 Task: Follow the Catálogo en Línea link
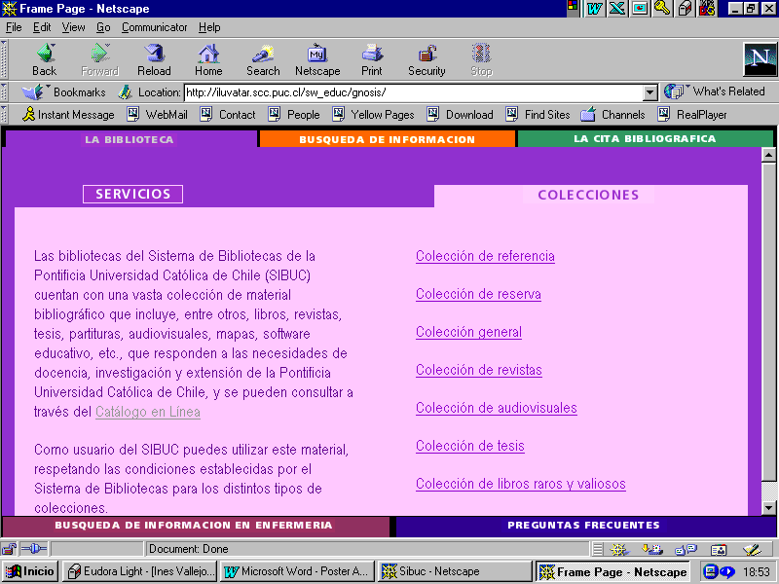pos(148,412)
